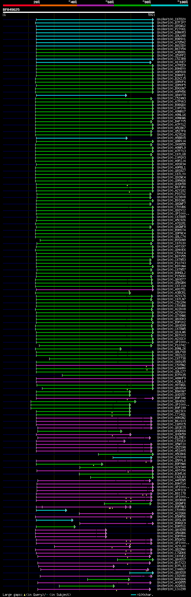Select the UniRef100_A9KGN2 label
The image size is (191, 597).
coord(171,418)
